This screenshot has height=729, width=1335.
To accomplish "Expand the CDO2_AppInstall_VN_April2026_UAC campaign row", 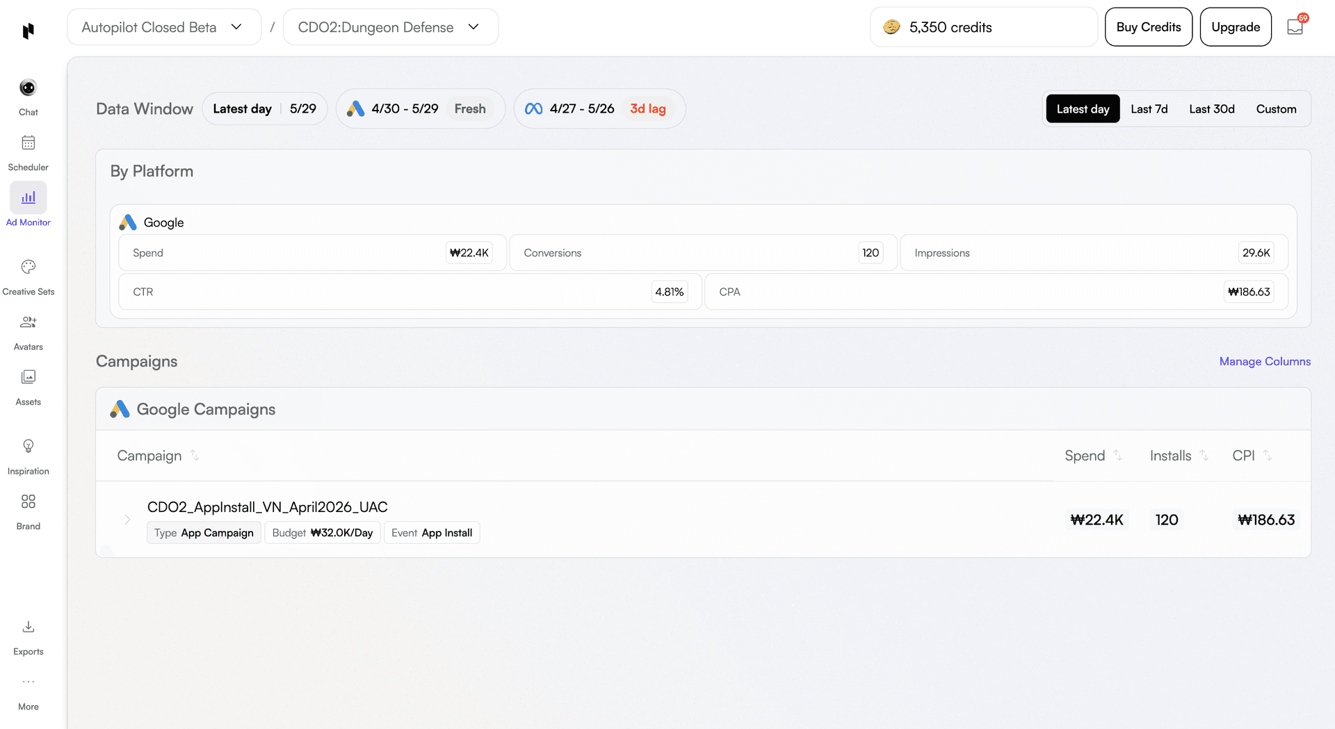I will pyautogui.click(x=127, y=520).
